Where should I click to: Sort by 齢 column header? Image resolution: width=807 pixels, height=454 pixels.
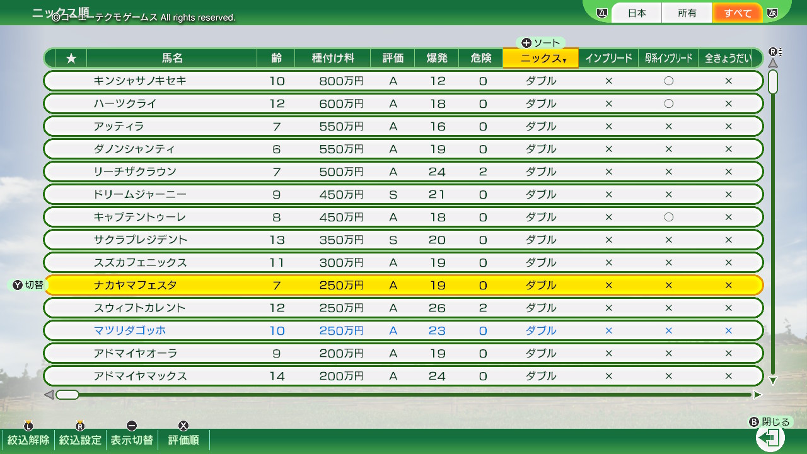pyautogui.click(x=276, y=58)
